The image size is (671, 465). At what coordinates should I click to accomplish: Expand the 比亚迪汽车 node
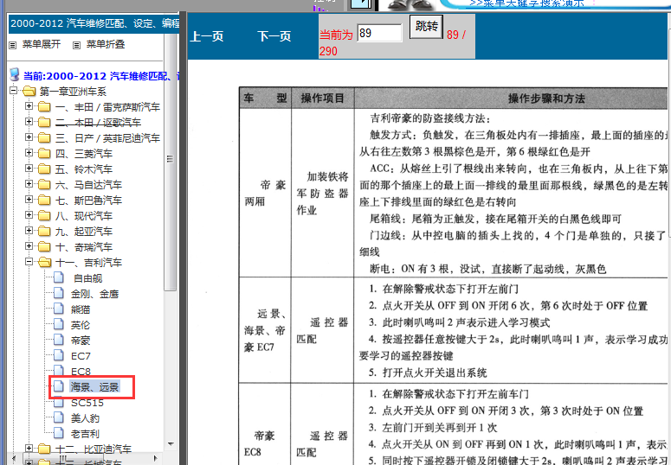(29, 449)
